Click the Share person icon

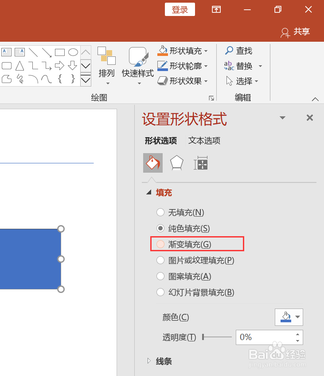pos(285,33)
